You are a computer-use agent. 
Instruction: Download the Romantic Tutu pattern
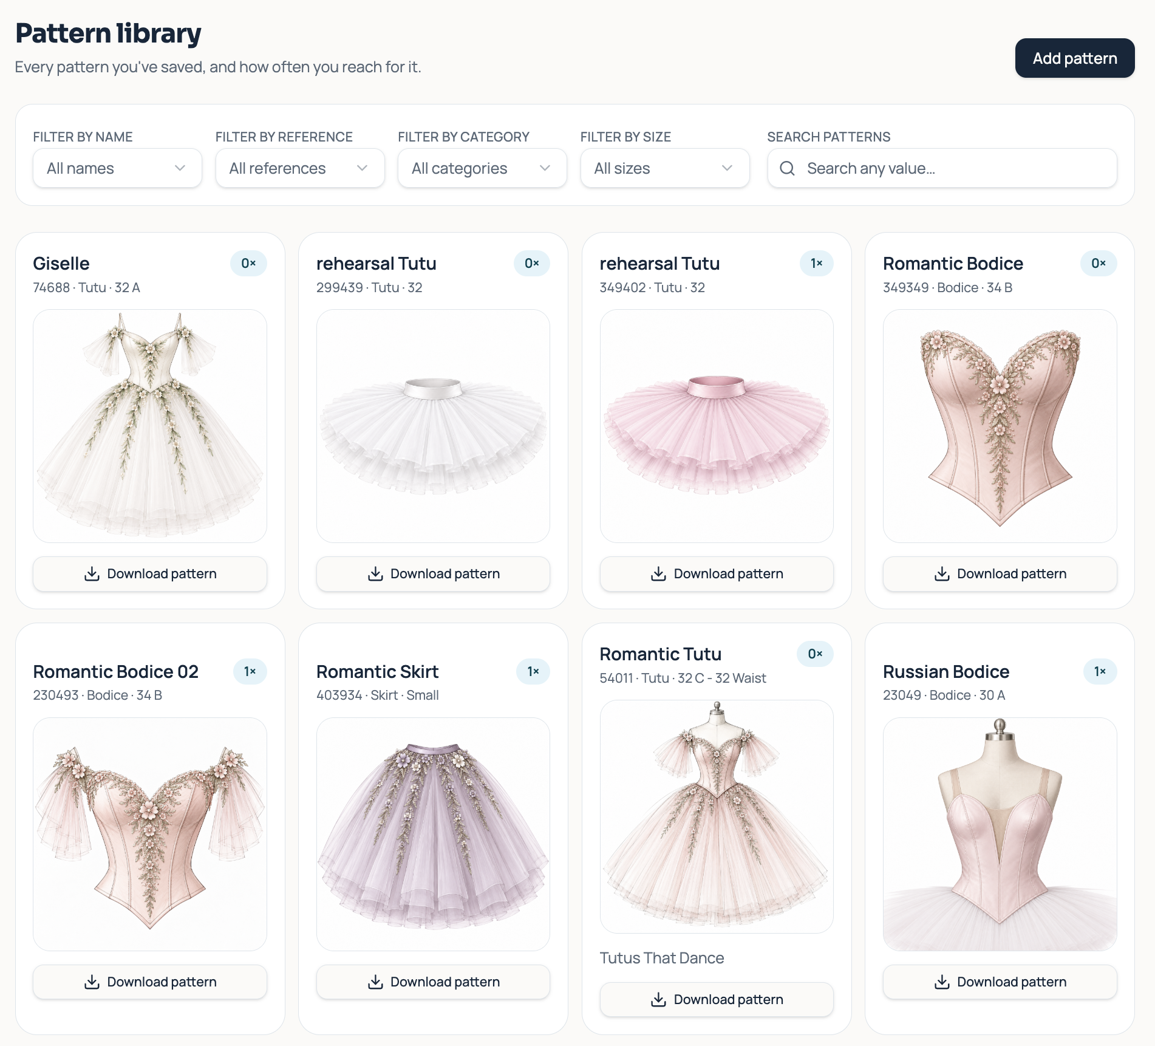click(x=717, y=1000)
